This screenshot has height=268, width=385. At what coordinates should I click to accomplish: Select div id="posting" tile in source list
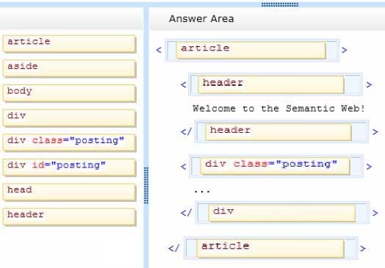[x=69, y=167]
